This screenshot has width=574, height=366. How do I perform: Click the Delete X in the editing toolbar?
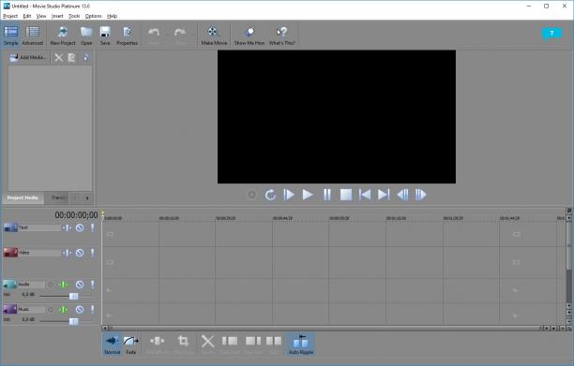[208, 344]
